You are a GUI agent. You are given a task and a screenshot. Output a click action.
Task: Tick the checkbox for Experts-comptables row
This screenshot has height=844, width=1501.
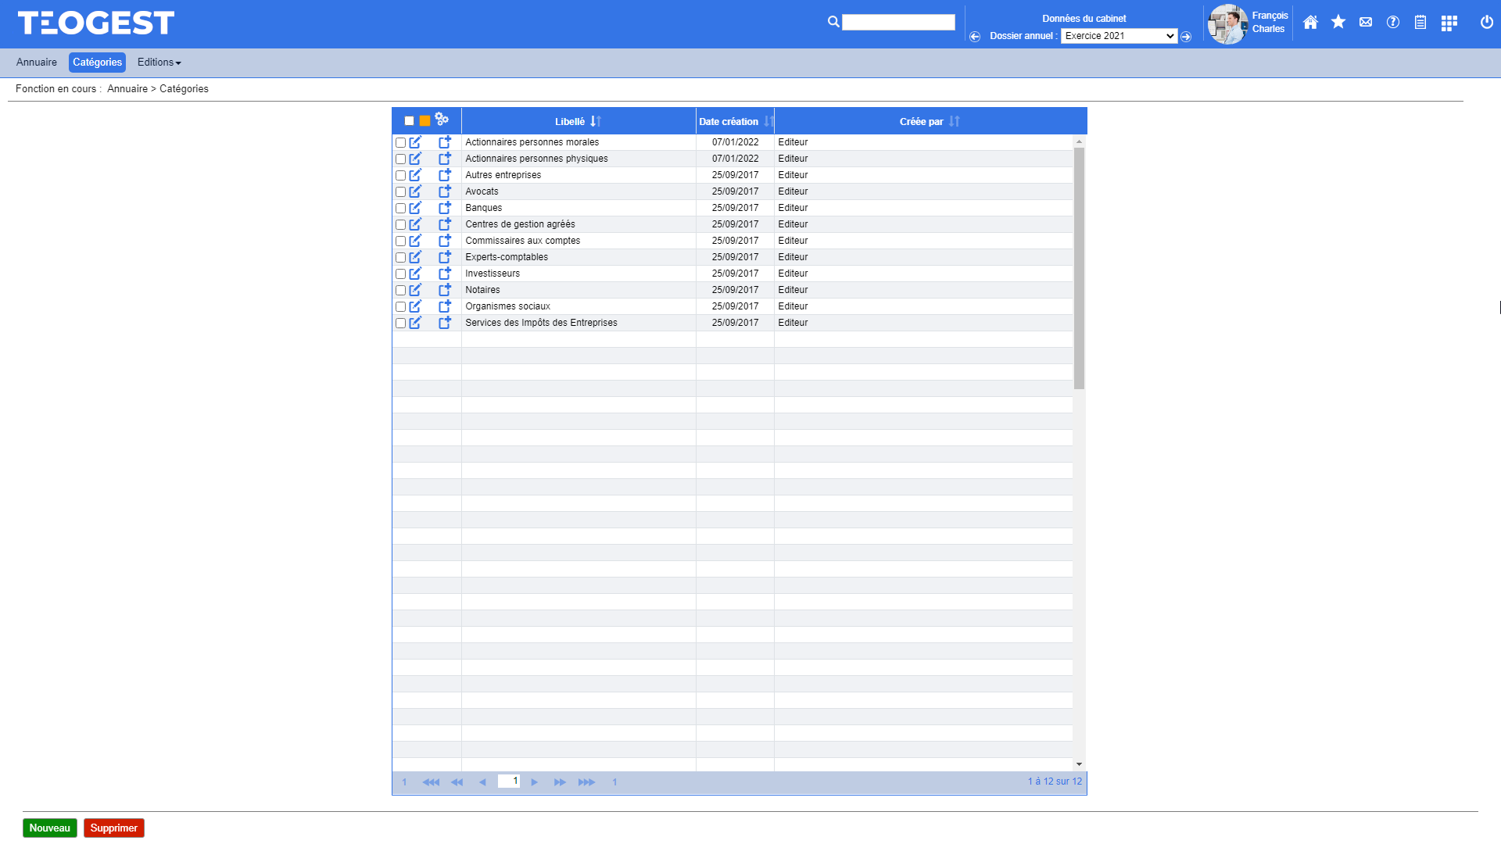pos(400,257)
